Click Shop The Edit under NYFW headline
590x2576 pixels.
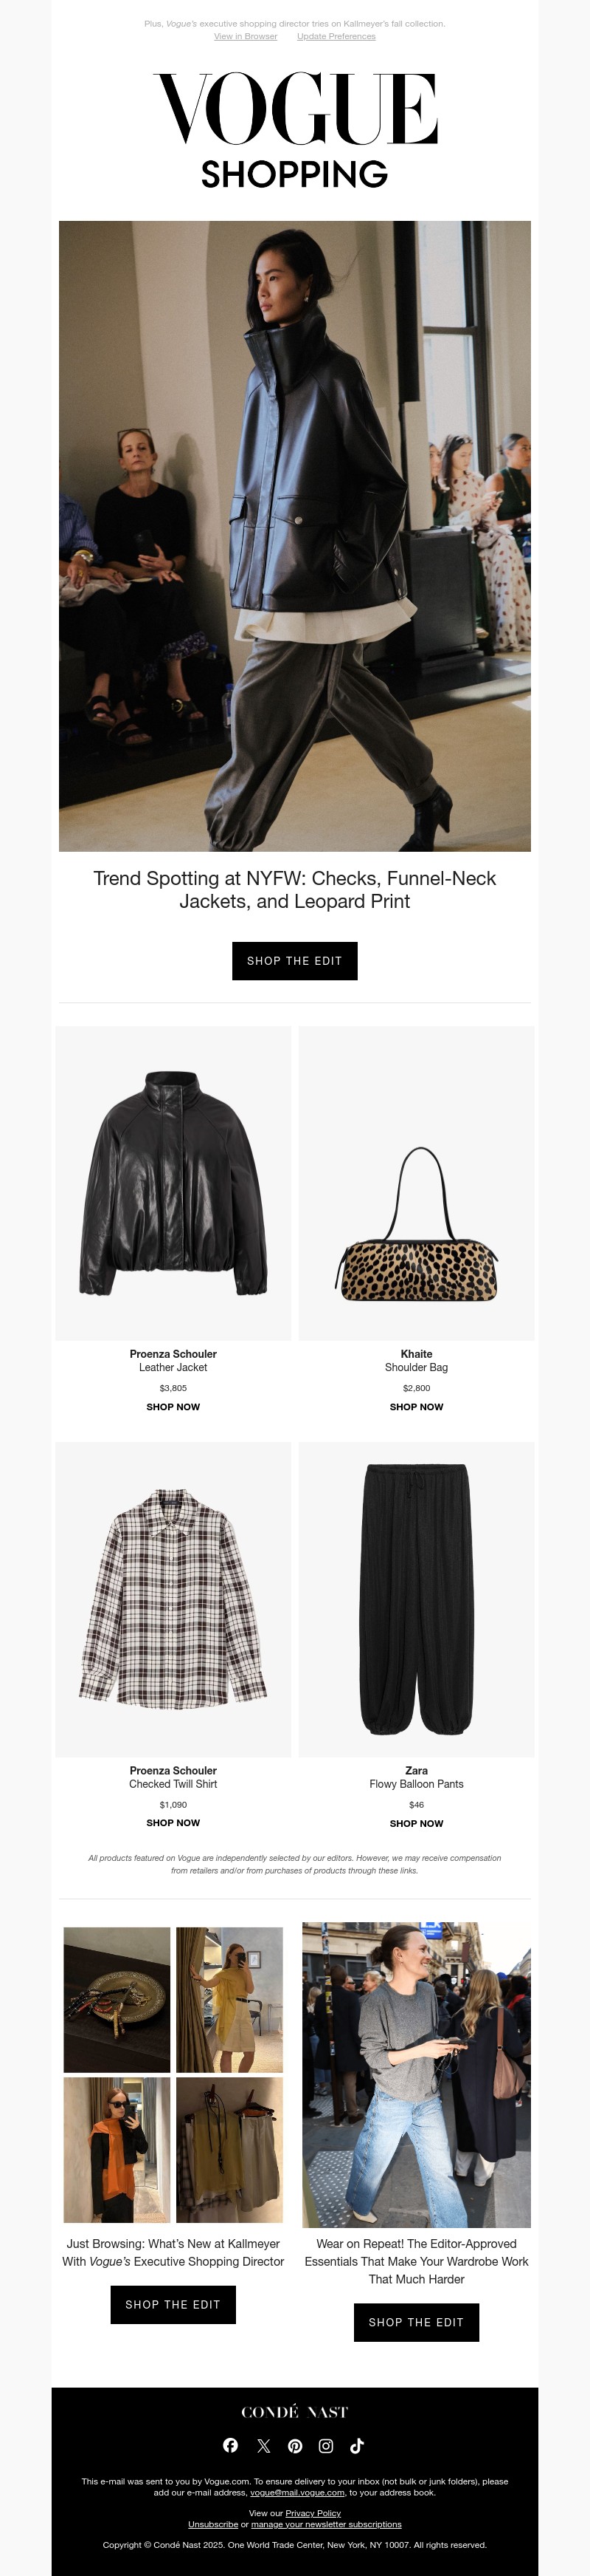[294, 960]
